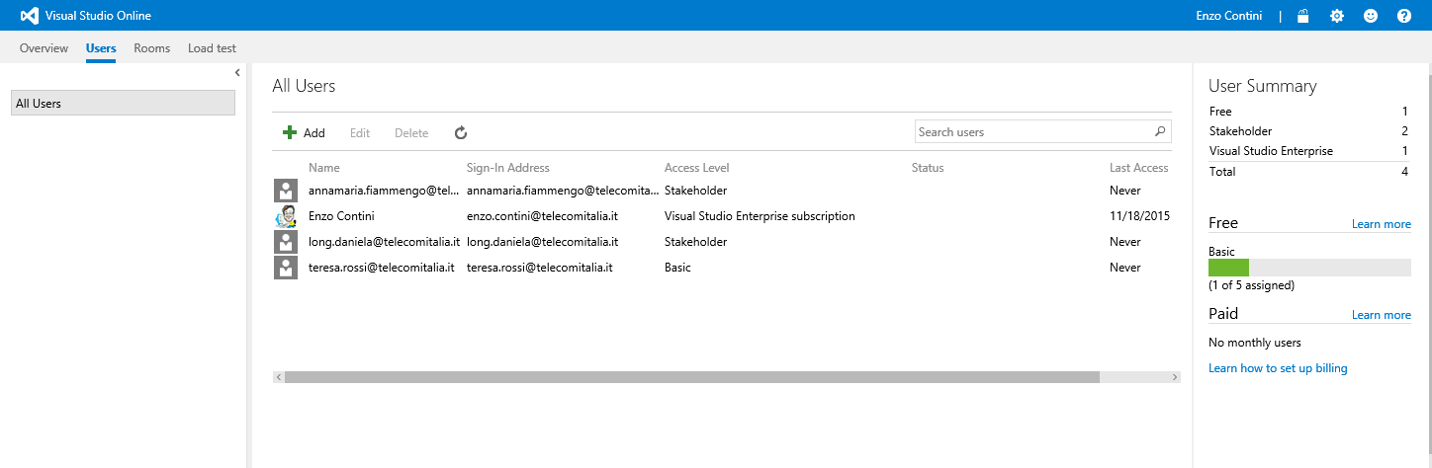Switch to the Overview tab
This screenshot has width=1432, height=468.
click(44, 48)
